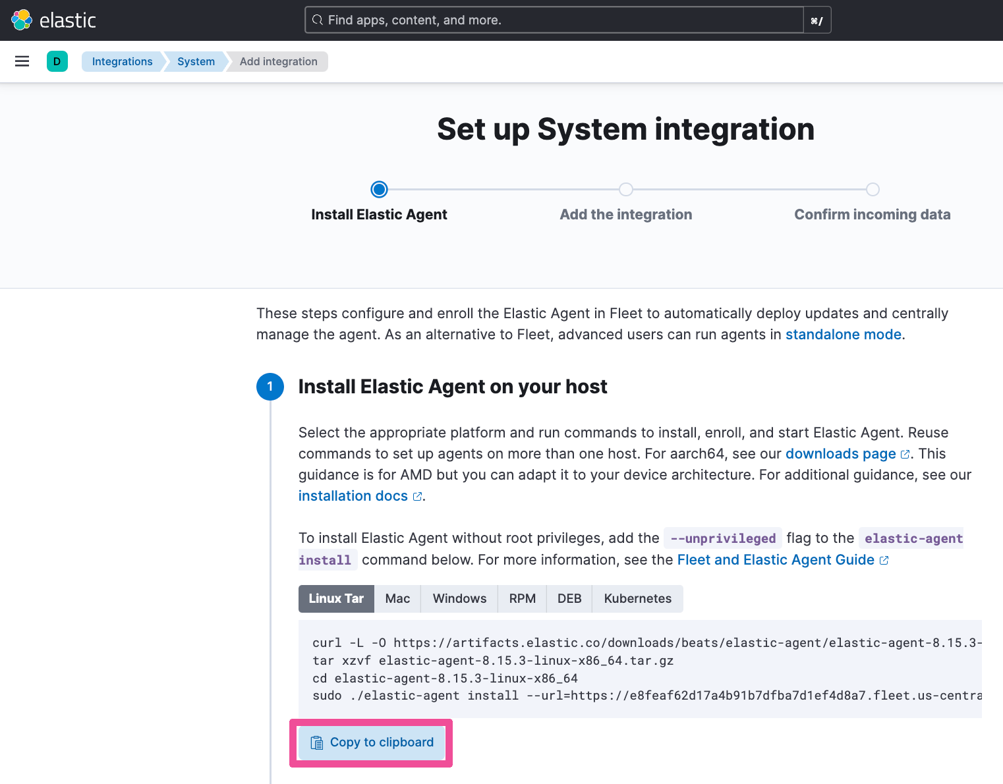The height and width of the screenshot is (784, 1003).
Task: Click the Elastic logo
Action: point(54,20)
